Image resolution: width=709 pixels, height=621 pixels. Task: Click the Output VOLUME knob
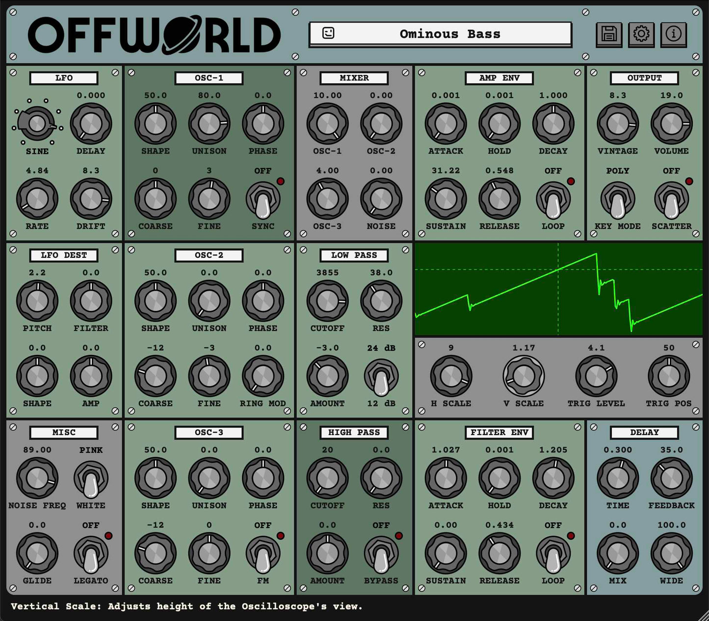671,124
